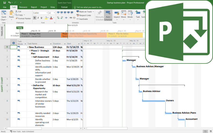Open the font color red A swatch
Screen dimensions: 213x133
51,18
